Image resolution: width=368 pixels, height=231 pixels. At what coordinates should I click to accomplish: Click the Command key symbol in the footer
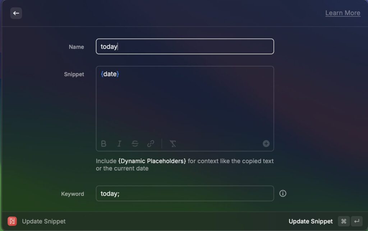344,221
